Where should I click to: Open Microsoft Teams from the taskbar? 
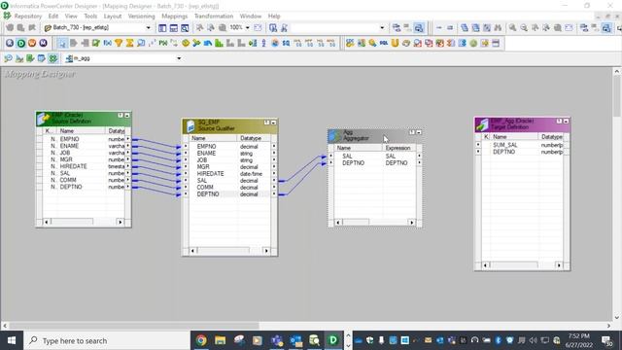coord(277,340)
